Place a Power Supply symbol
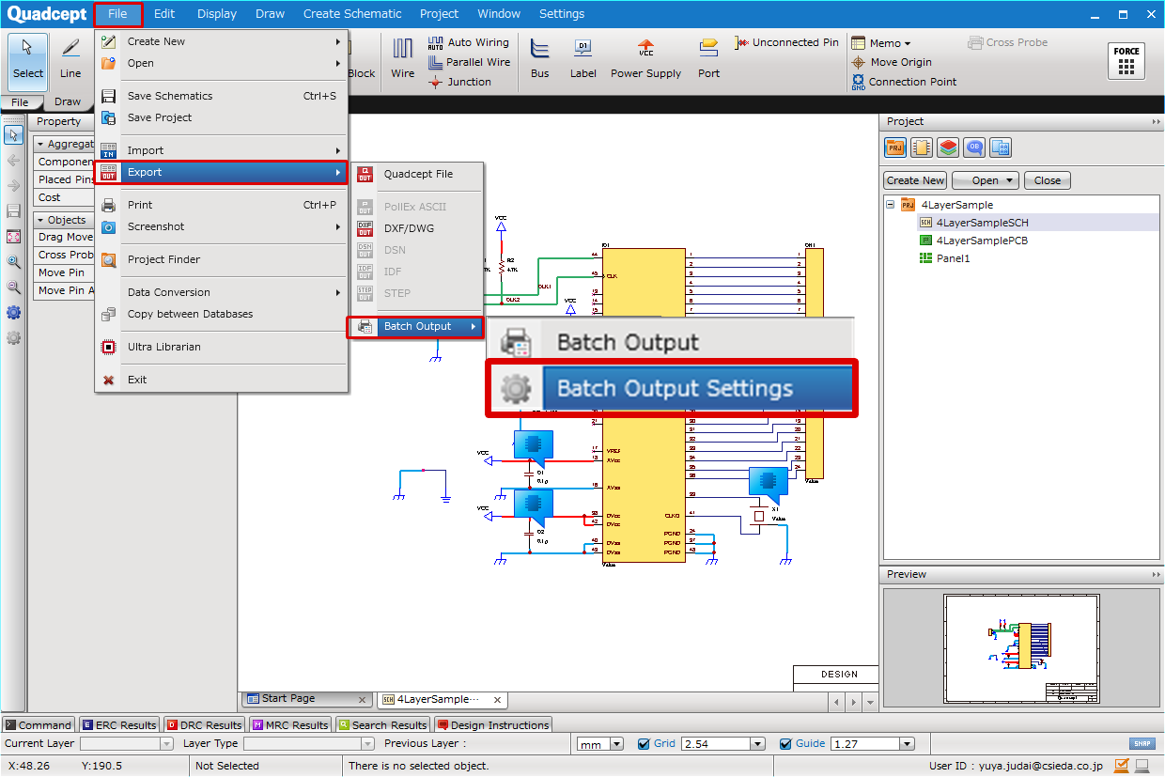Image resolution: width=1165 pixels, height=777 pixels. point(645,58)
